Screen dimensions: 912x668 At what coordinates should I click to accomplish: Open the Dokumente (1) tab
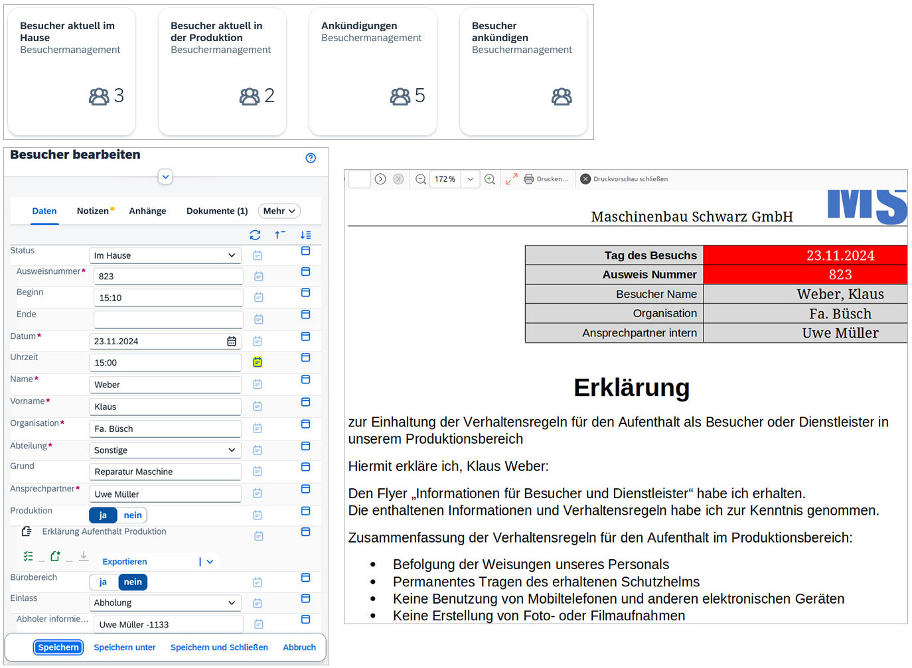pos(217,211)
